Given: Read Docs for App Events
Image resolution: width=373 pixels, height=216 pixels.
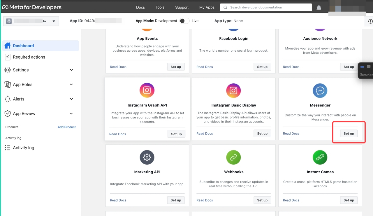Looking at the screenshot, I should click(x=118, y=67).
